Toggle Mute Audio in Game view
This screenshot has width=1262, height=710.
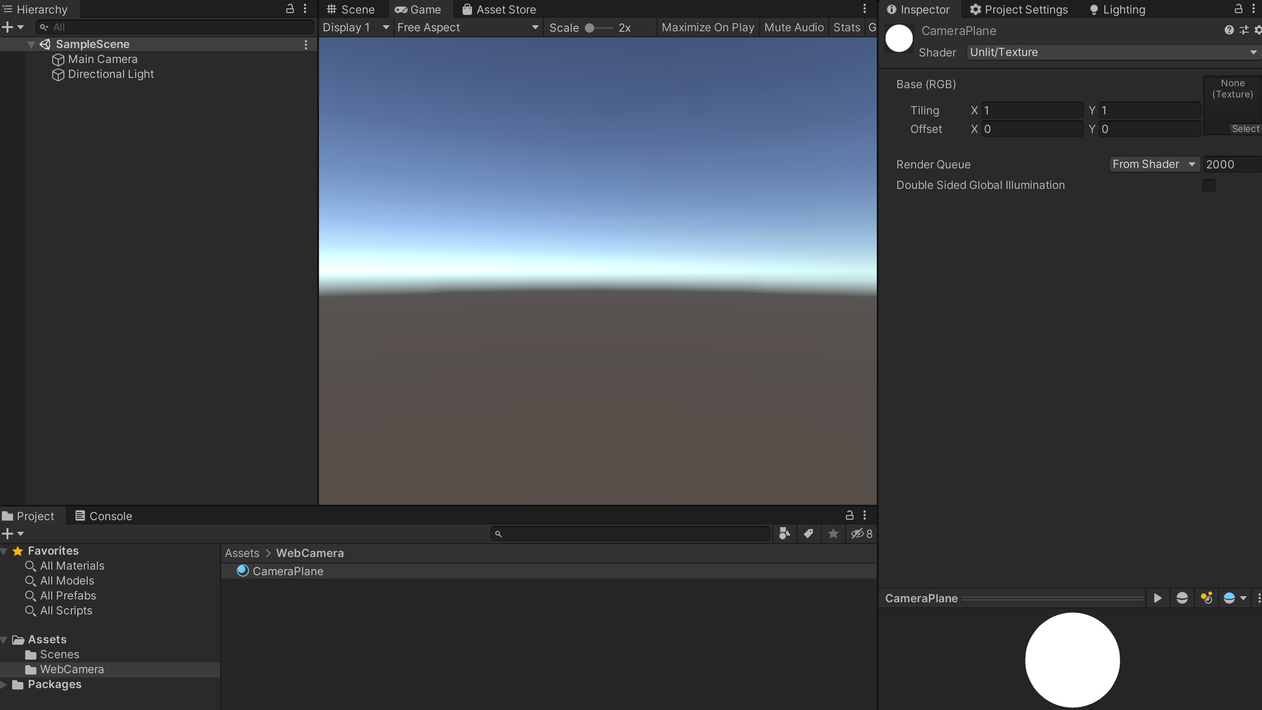pyautogui.click(x=794, y=28)
